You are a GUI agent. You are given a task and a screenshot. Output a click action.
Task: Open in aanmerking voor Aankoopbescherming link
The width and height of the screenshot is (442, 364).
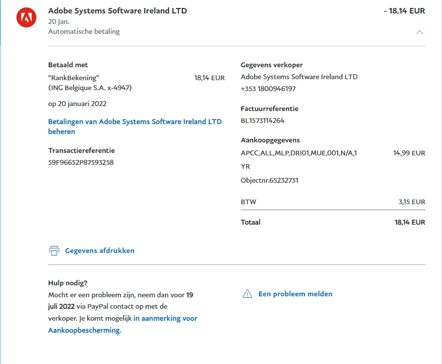tap(123, 324)
